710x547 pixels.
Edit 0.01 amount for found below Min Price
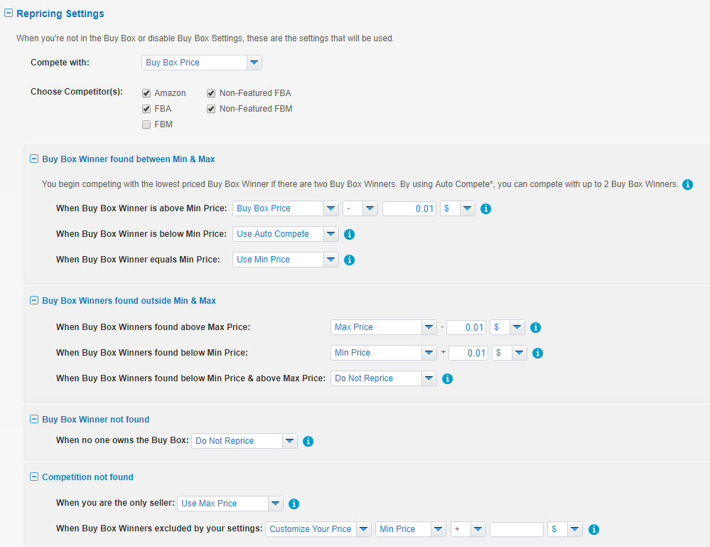pos(468,353)
